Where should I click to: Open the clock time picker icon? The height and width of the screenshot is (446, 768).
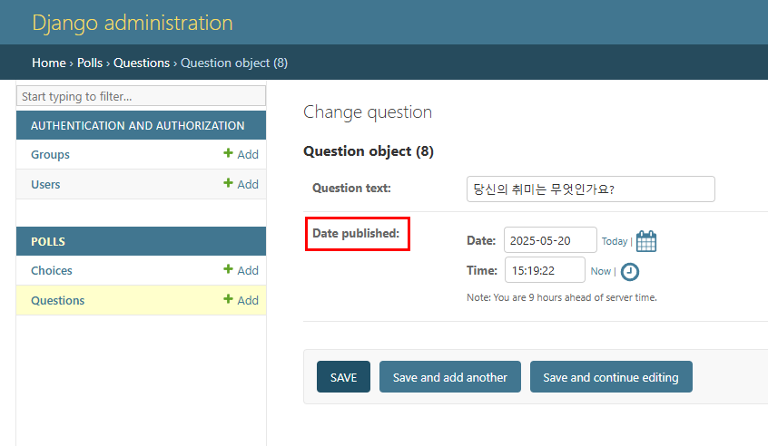tap(630, 272)
